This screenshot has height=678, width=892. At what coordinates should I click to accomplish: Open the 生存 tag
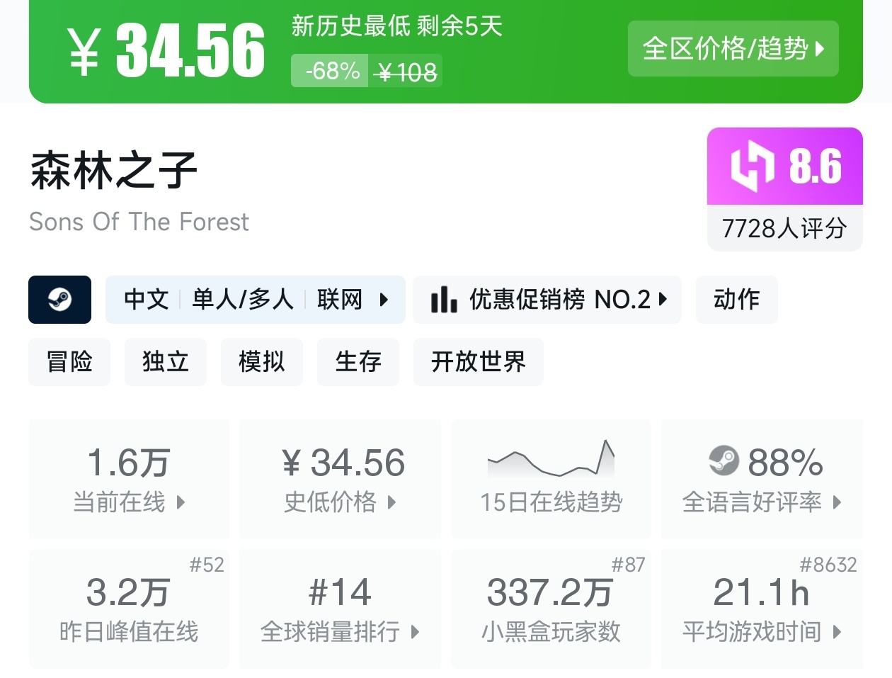[358, 362]
